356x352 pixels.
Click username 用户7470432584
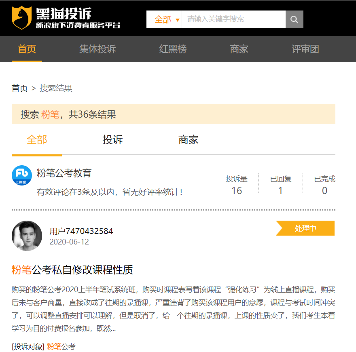coord(81,231)
